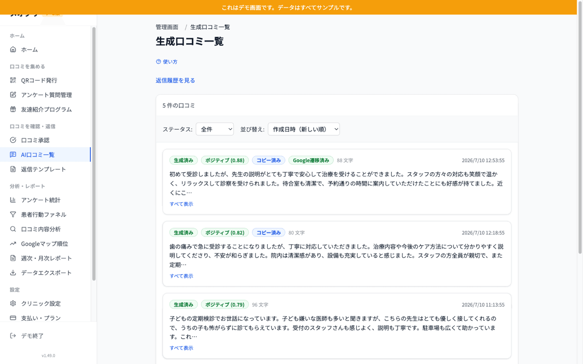Screen dimensions: 583x364
Task: Click 返信履歴を見る link
Action: pos(175,80)
